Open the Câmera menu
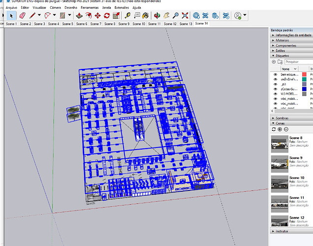 [55, 7]
